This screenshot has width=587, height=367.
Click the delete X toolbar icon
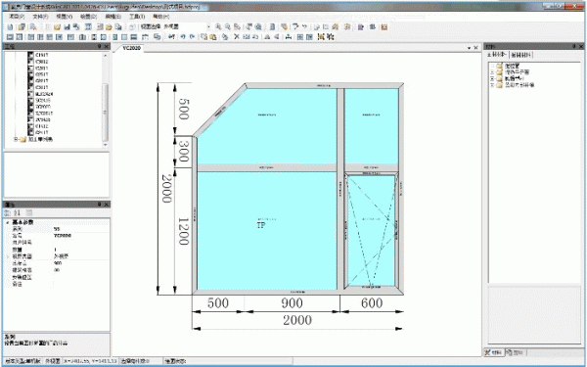pyautogui.click(x=237, y=37)
